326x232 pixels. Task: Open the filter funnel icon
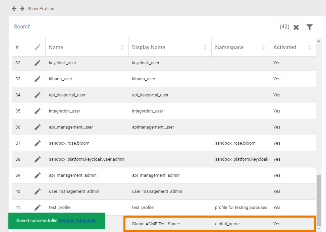pyautogui.click(x=310, y=27)
